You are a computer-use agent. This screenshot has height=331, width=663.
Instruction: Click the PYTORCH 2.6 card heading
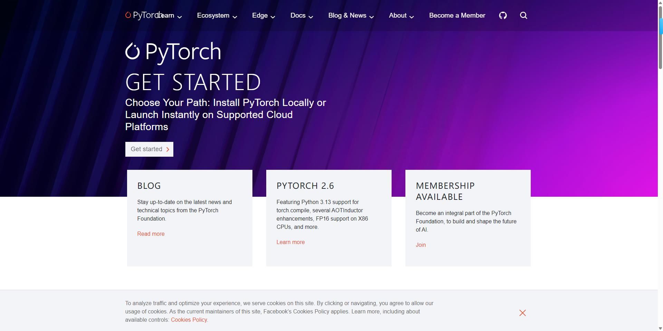[305, 186]
